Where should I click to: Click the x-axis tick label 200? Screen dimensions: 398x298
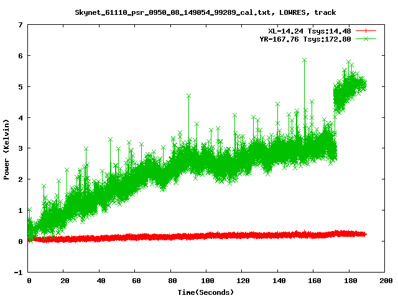pos(385,281)
